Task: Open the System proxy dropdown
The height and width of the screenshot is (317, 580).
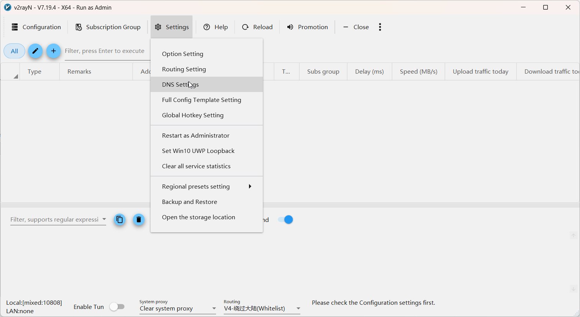Action: [178, 308]
